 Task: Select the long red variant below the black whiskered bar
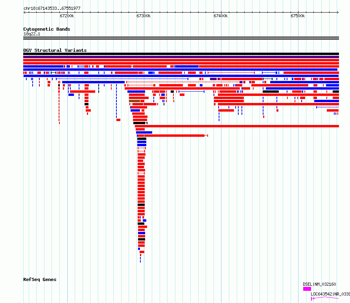point(237,126)
